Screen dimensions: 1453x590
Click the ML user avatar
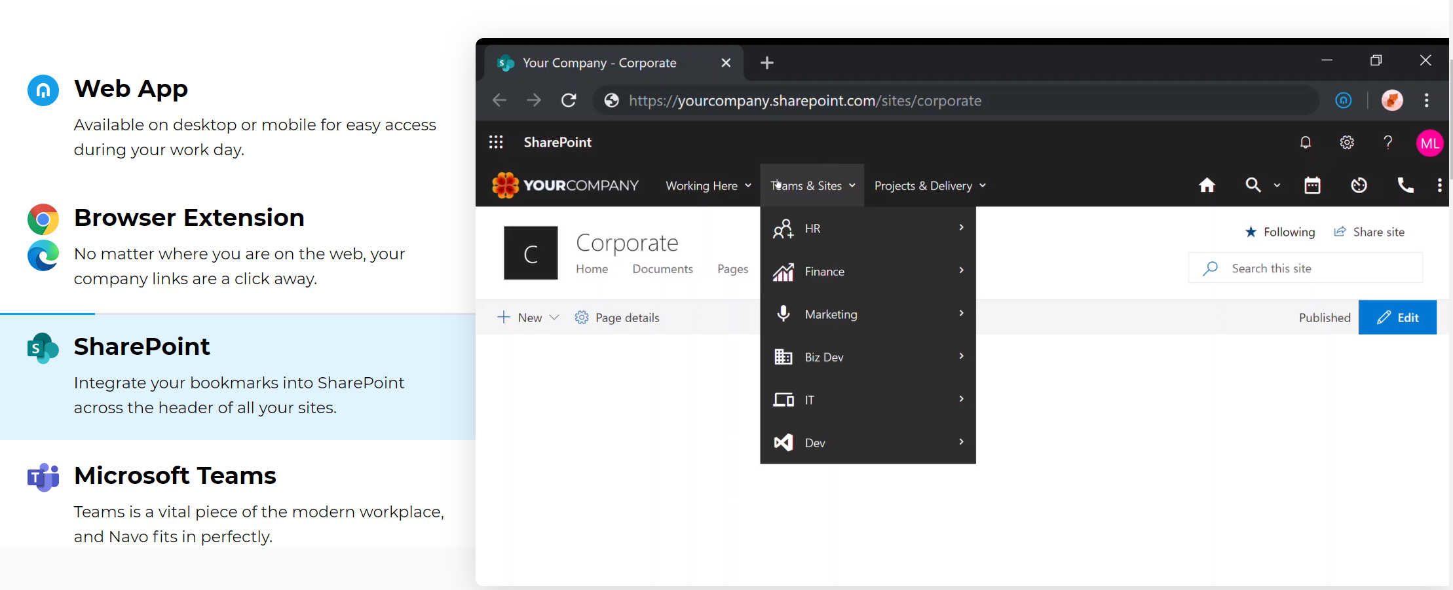click(x=1429, y=143)
